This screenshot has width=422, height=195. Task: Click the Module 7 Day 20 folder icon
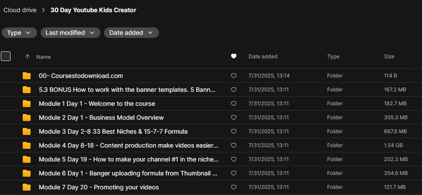[27, 187]
